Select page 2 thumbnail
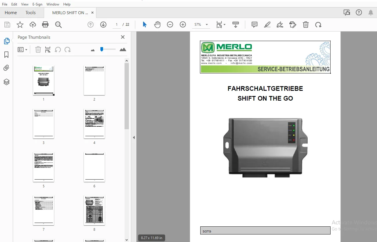Image resolution: width=377 pixels, height=242 pixels. click(94, 80)
